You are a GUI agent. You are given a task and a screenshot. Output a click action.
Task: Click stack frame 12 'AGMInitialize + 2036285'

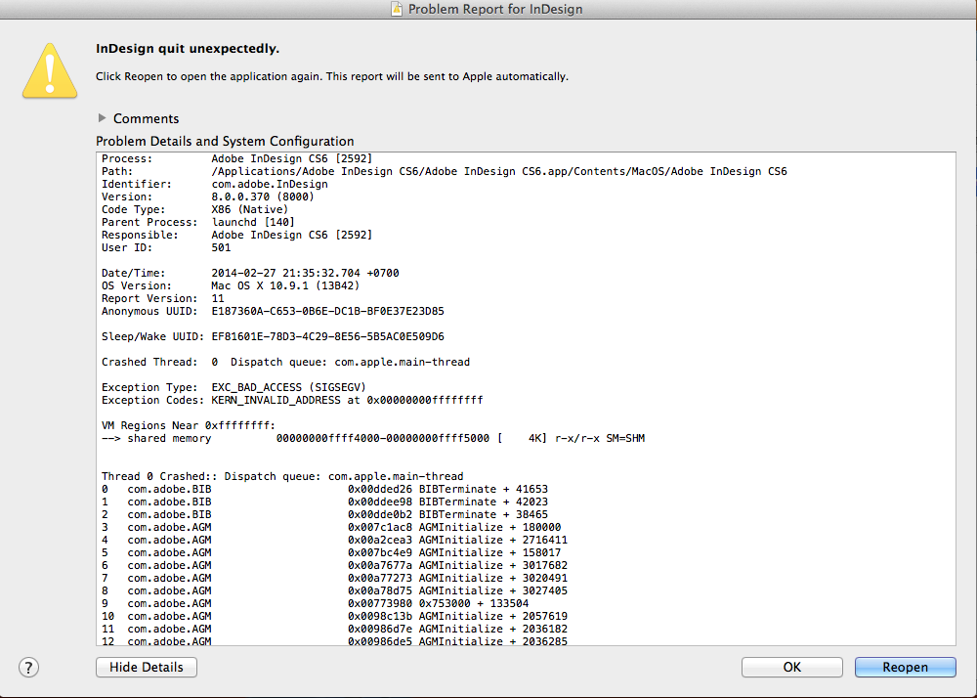pos(334,640)
